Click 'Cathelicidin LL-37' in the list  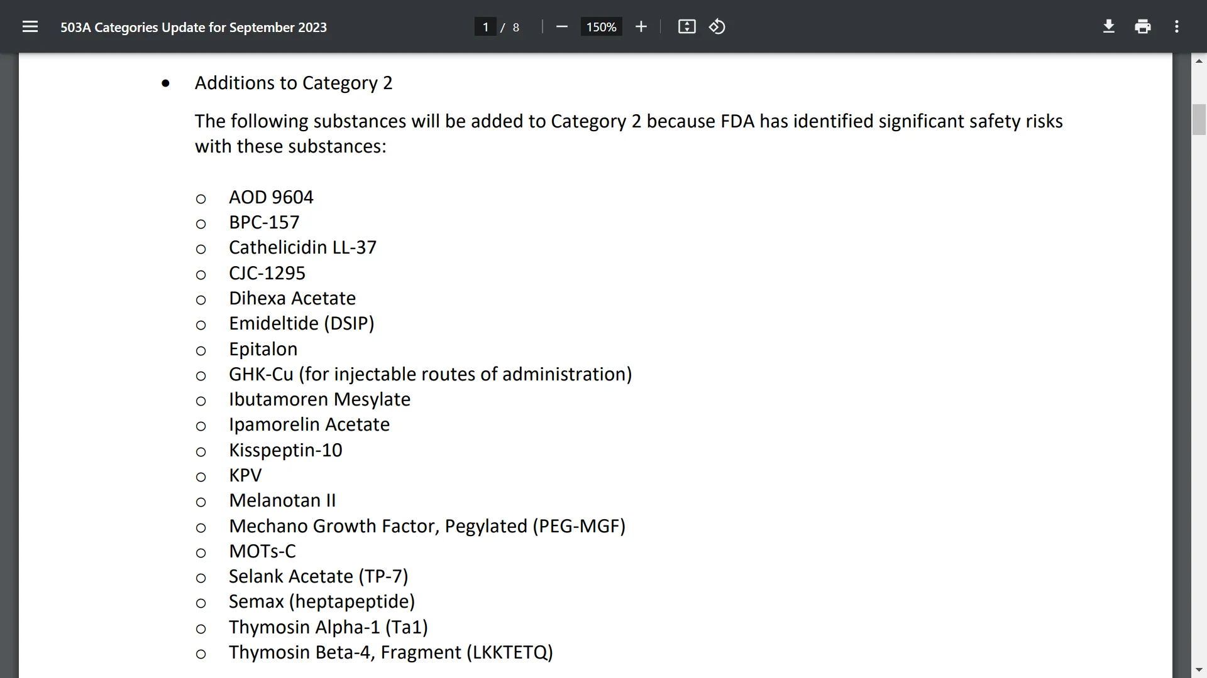pyautogui.click(x=302, y=247)
